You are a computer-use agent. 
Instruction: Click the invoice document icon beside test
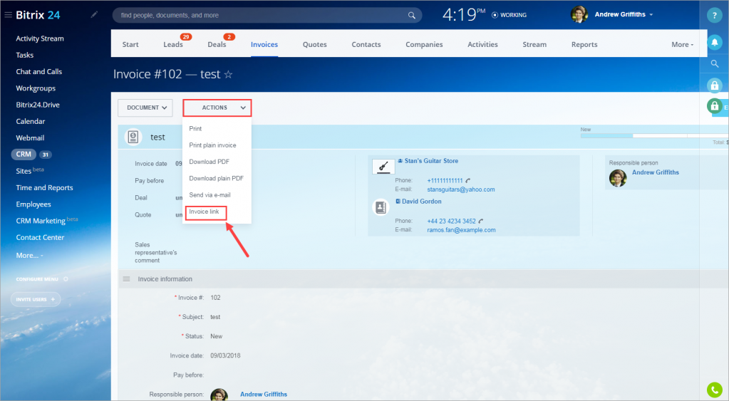point(133,137)
